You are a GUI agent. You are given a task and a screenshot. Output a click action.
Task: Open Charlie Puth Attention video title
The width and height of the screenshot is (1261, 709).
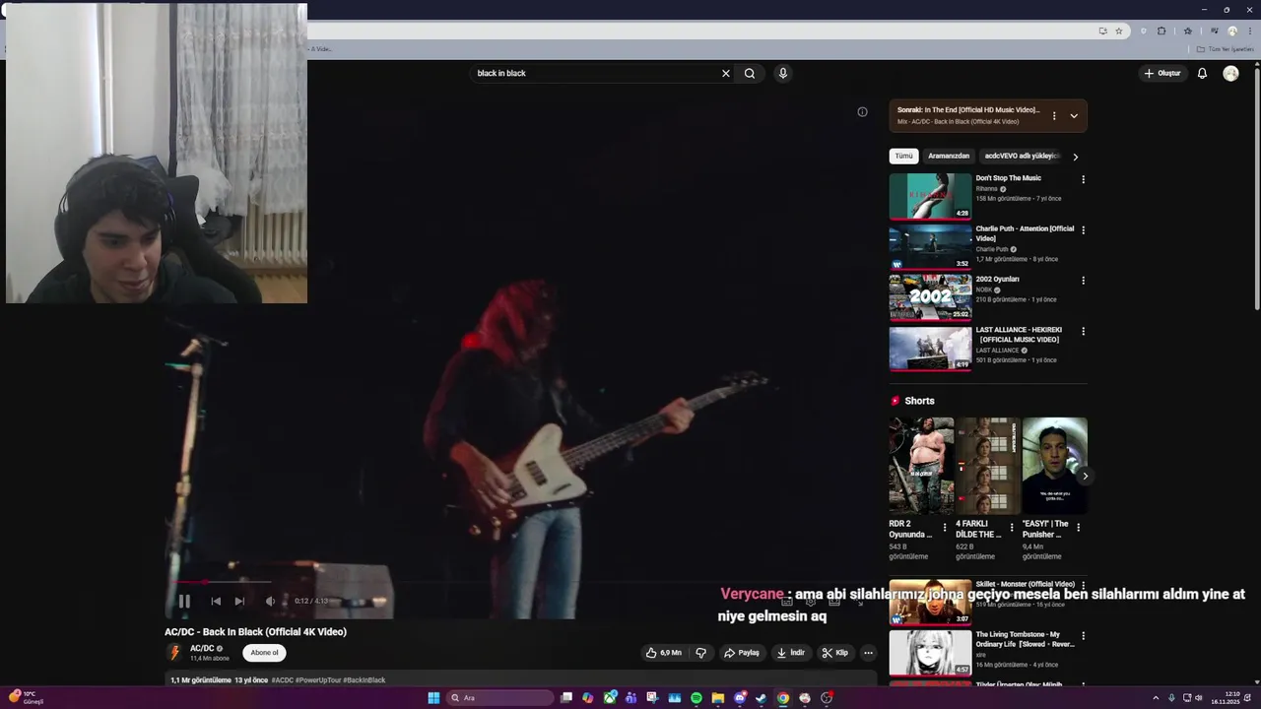click(x=1025, y=233)
